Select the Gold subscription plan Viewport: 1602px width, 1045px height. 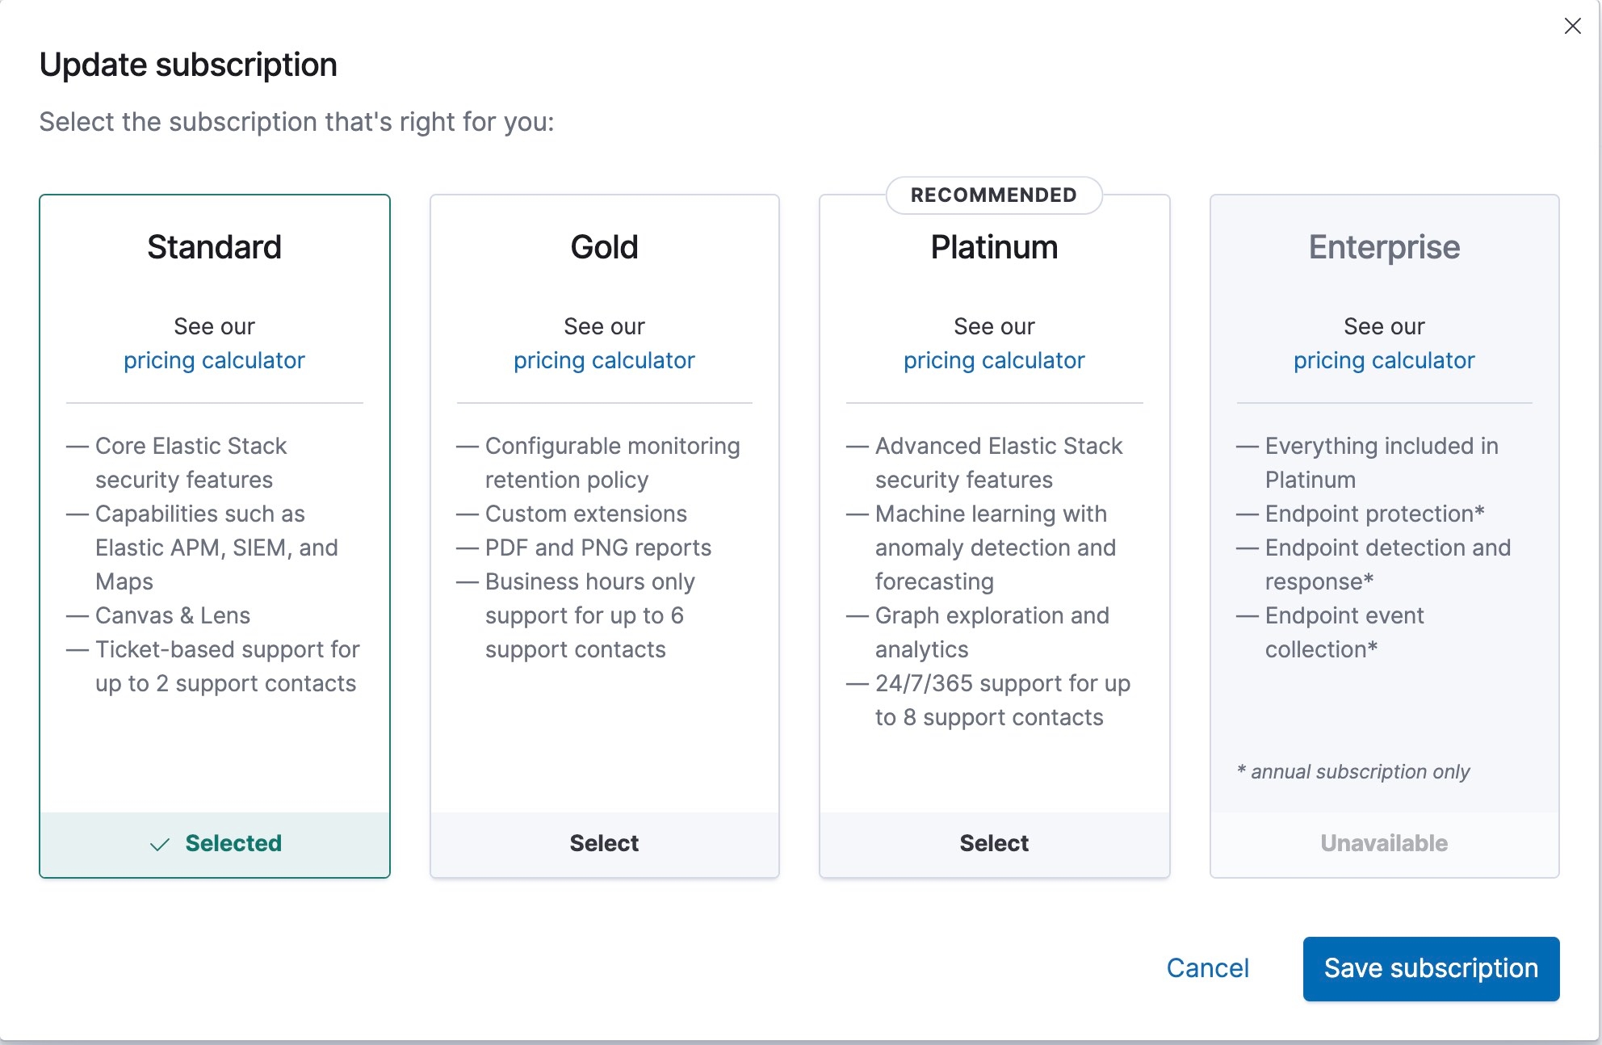pyautogui.click(x=604, y=843)
